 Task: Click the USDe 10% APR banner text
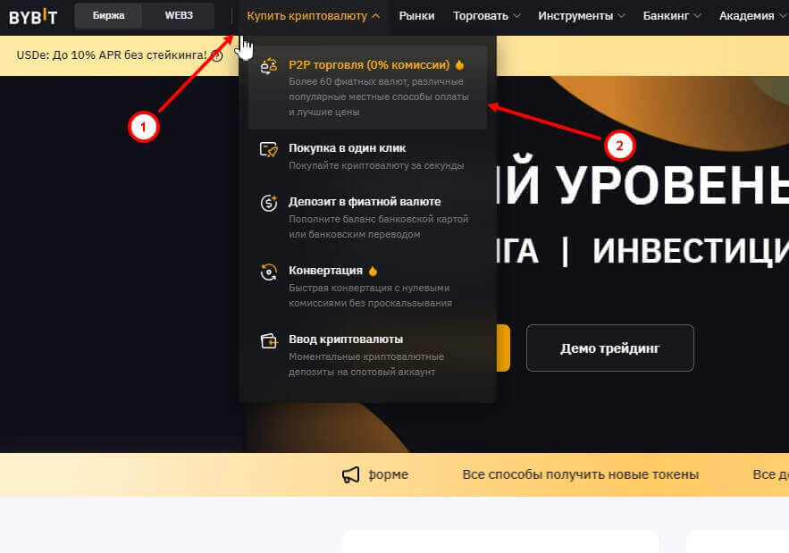pos(111,55)
